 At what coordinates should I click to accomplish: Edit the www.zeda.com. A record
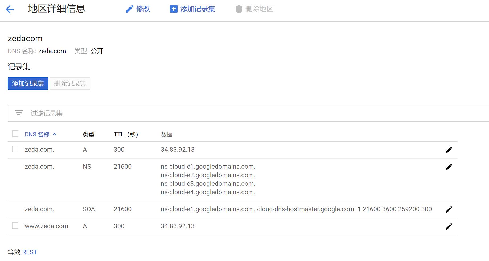click(x=449, y=226)
